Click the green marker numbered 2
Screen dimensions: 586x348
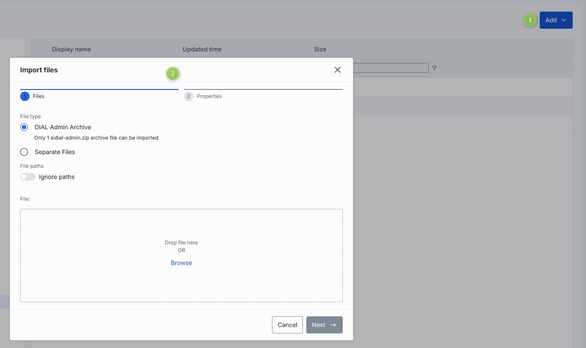pos(172,74)
